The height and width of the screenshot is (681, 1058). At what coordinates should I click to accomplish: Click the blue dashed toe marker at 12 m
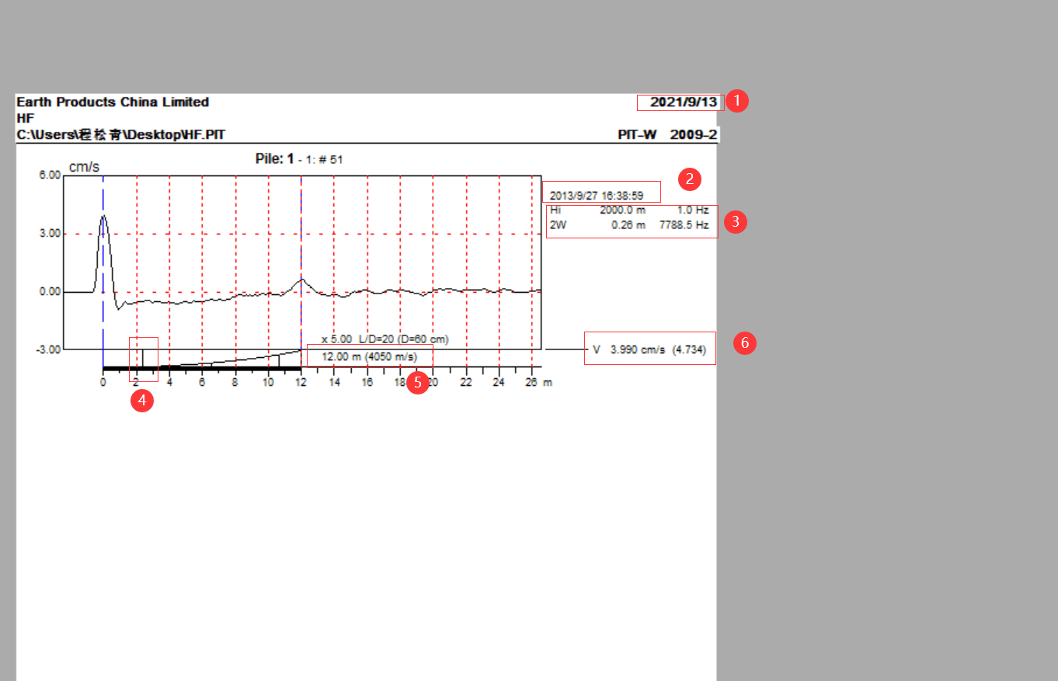click(x=301, y=233)
